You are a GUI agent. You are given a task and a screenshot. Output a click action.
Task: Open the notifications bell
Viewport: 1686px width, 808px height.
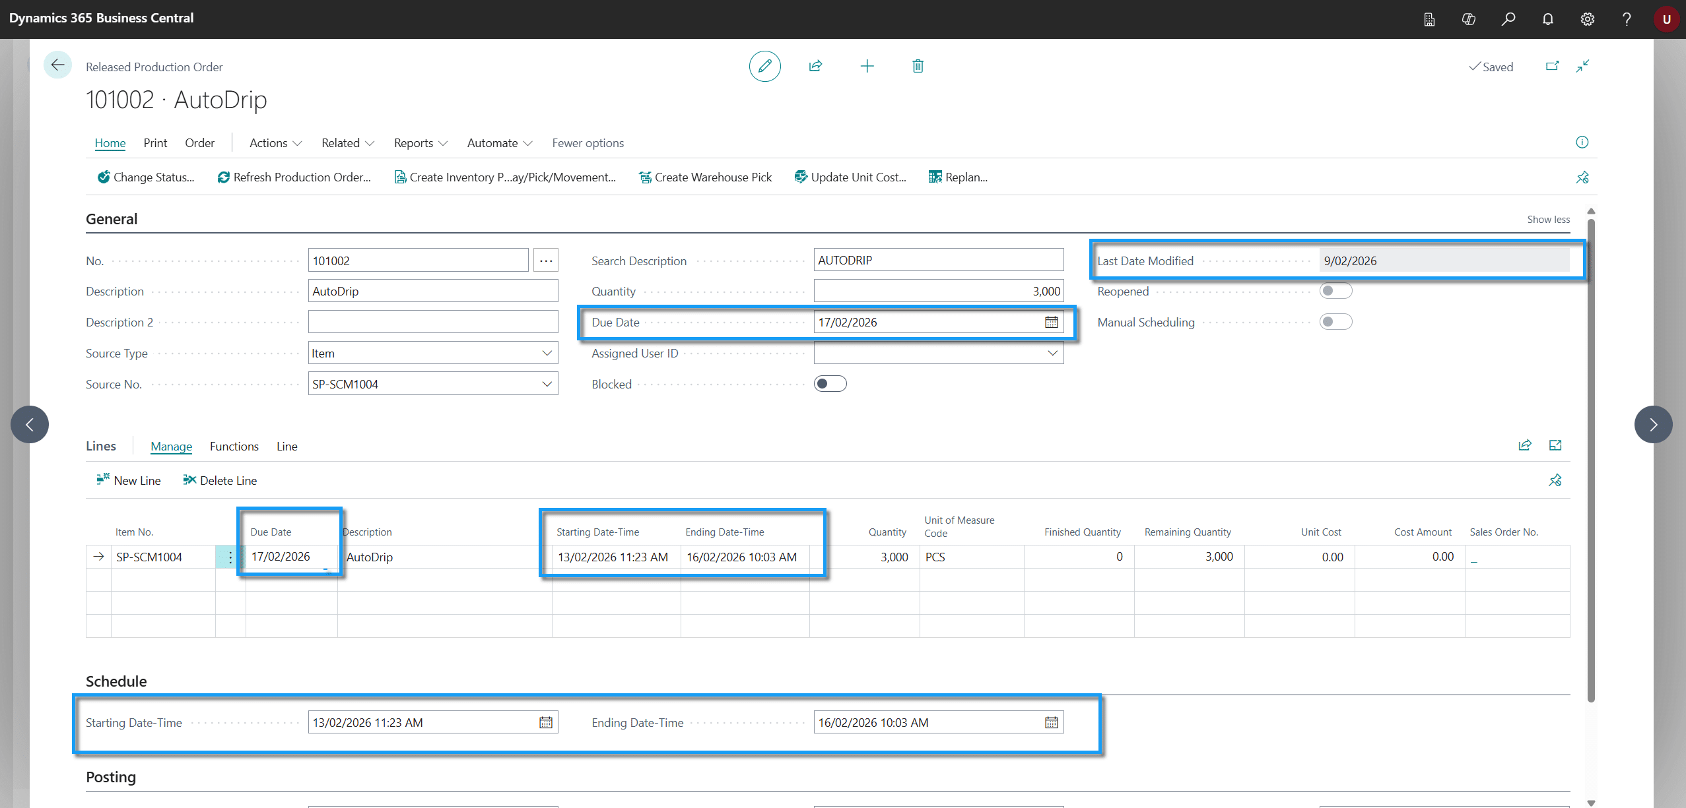(1548, 19)
